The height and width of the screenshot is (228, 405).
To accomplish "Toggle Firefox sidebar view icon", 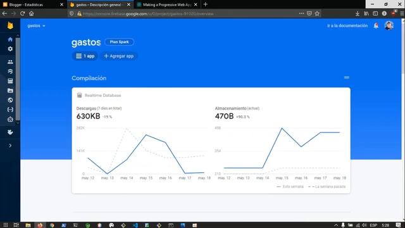I will (x=375, y=13).
